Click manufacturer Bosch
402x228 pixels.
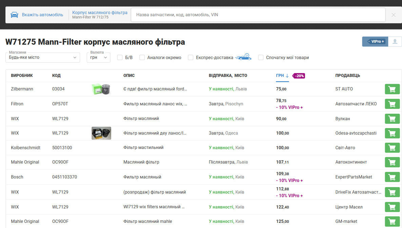(17, 177)
